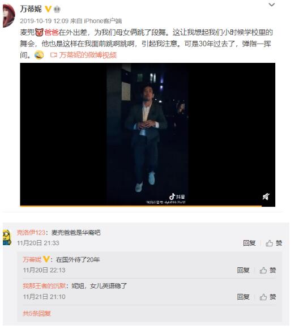Like the 女儿英语稳了 comment
The width and height of the screenshot is (299, 329).
pyautogui.click(x=268, y=297)
